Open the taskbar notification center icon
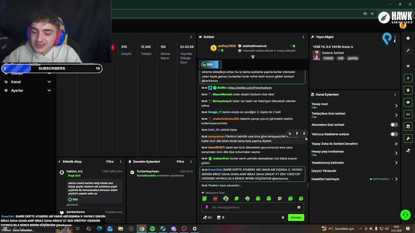The image size is (415, 233). coord(408,229)
